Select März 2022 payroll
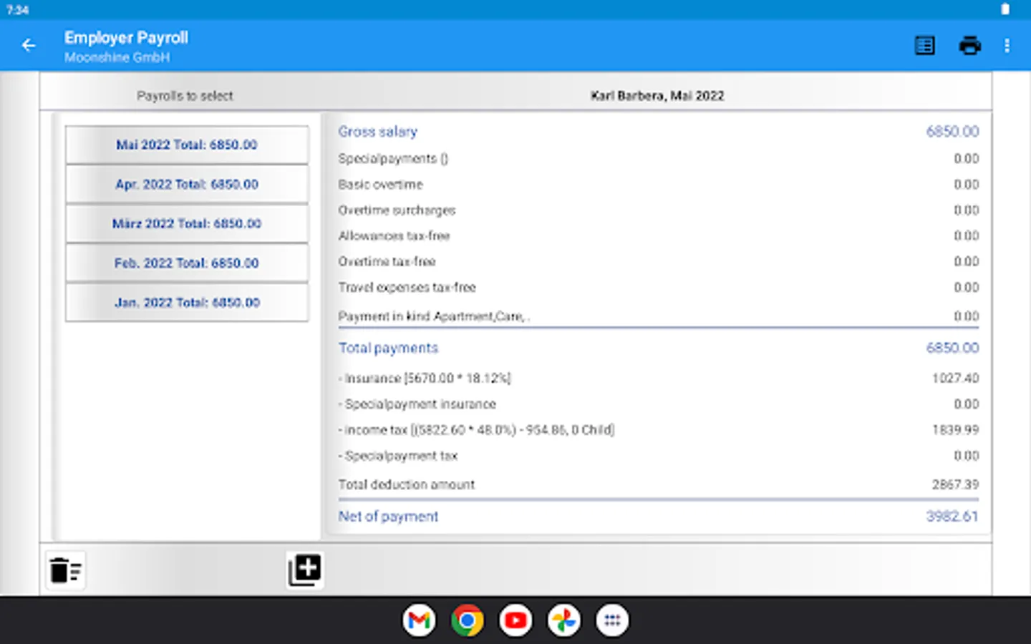This screenshot has height=644, width=1031. (187, 224)
